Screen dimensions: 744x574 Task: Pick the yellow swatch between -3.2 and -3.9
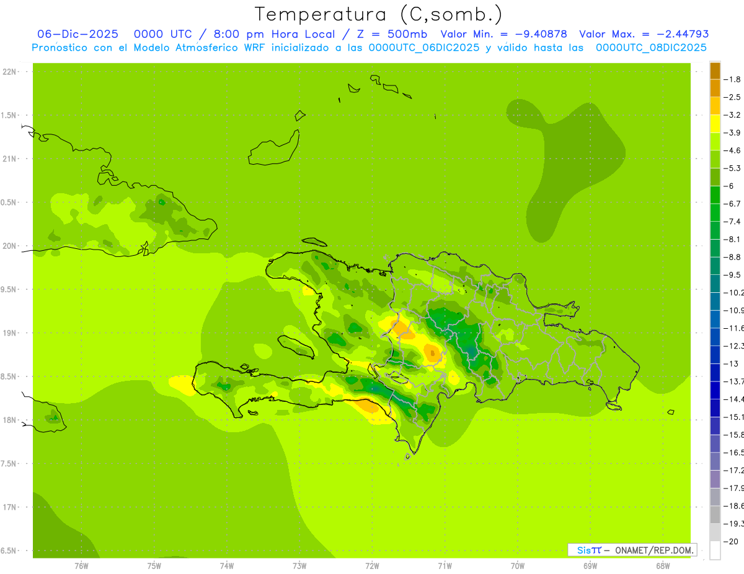coord(715,124)
